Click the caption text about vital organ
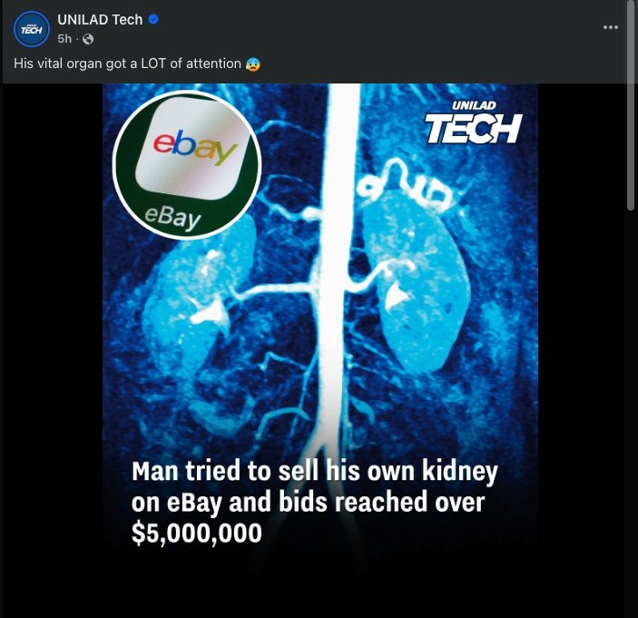Screen dimensions: 638x618 point(127,64)
